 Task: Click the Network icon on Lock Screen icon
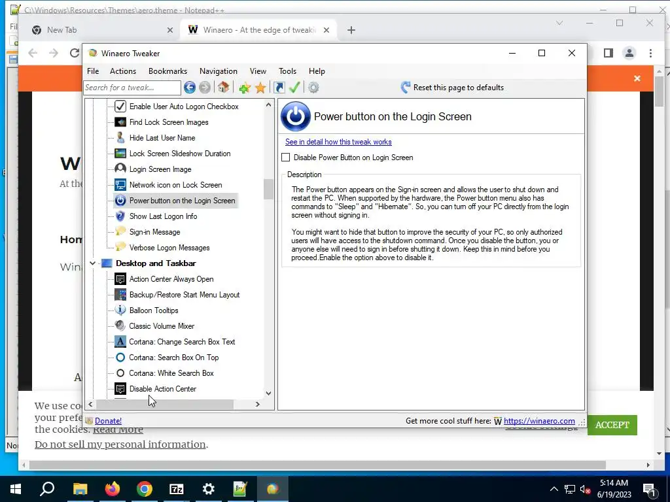[x=120, y=185]
